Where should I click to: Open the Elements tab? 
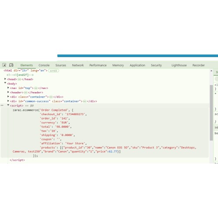(27, 65)
